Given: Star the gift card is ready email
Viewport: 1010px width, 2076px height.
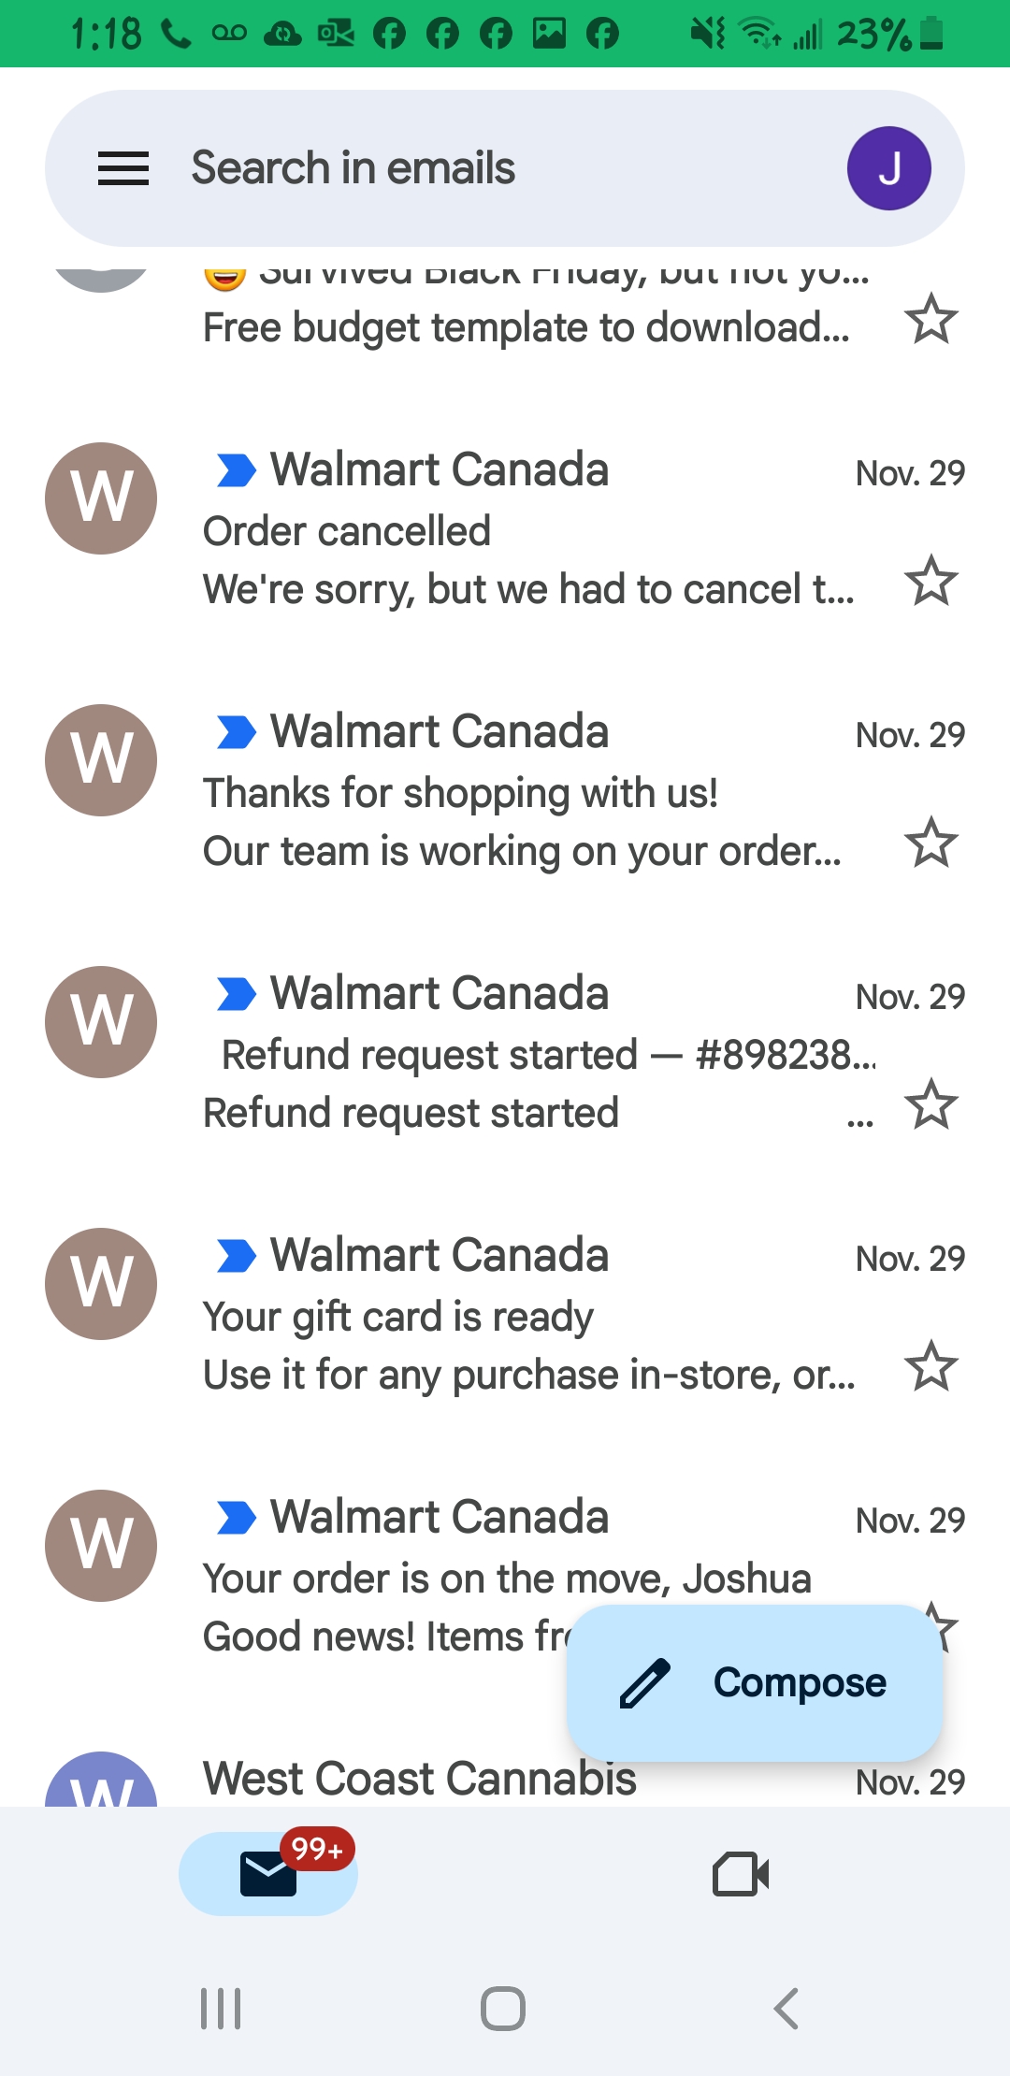Looking at the screenshot, I should tap(931, 1366).
